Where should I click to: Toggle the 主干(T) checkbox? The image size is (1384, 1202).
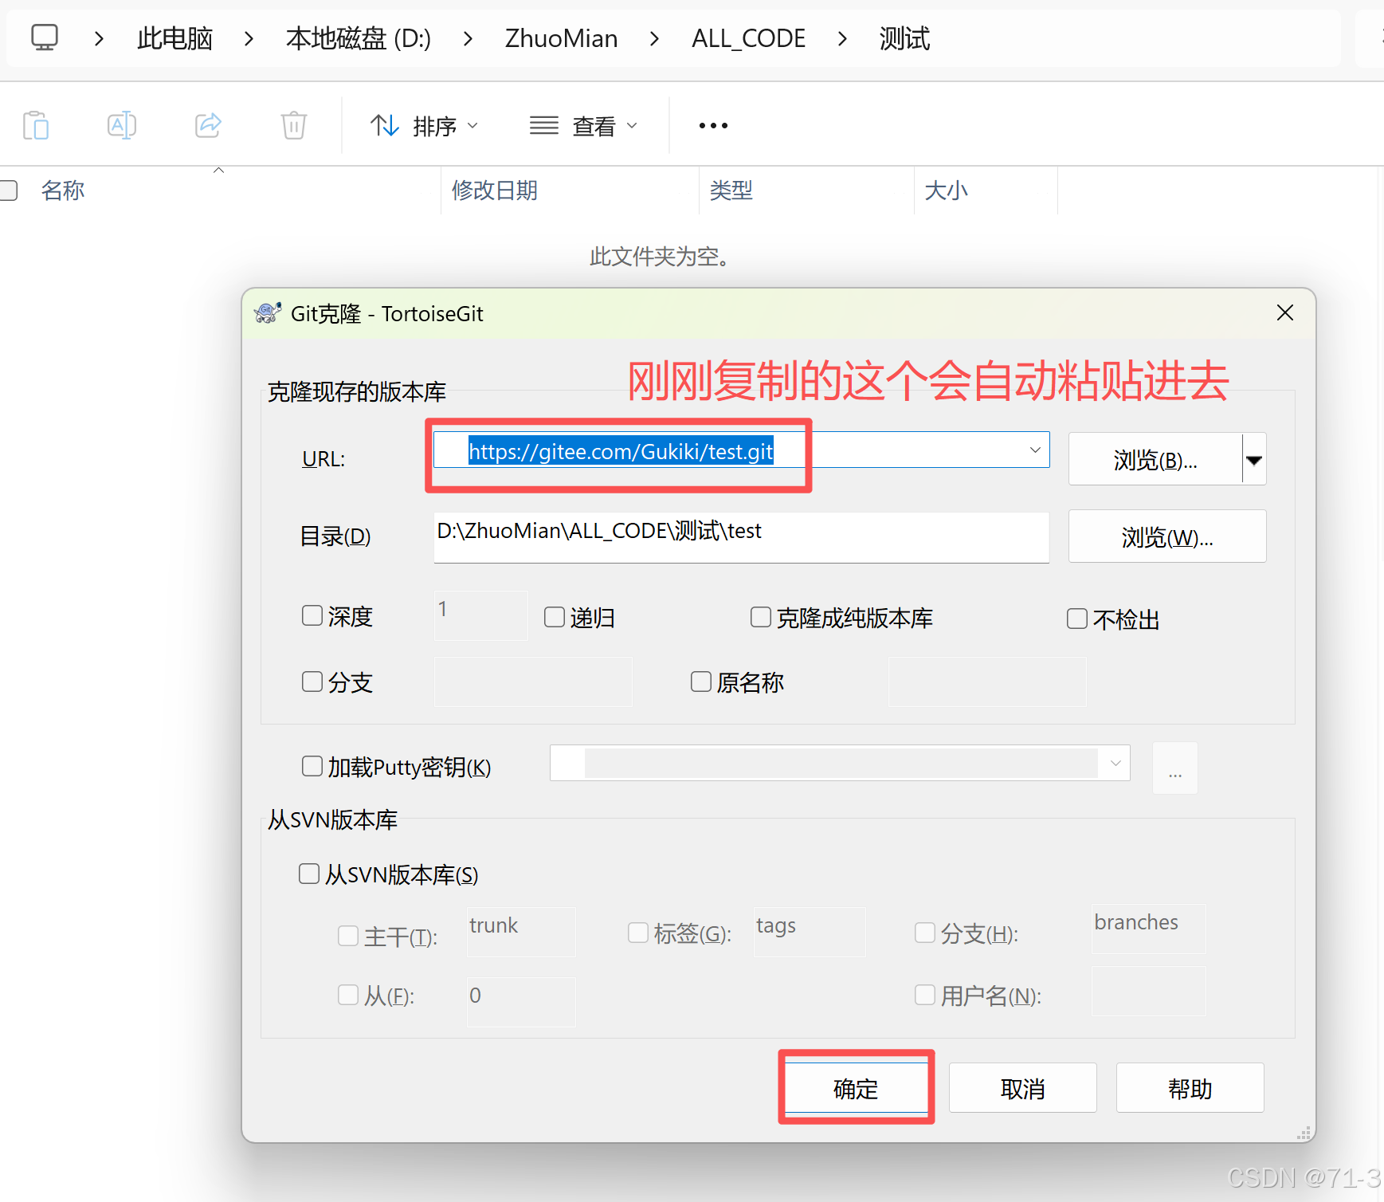pos(348,935)
